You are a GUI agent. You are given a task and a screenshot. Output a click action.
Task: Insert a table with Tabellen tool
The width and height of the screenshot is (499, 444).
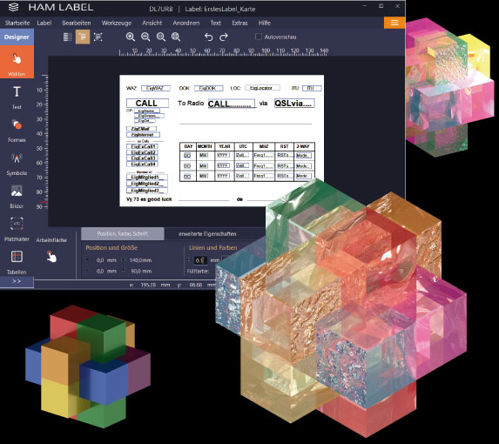point(17,262)
